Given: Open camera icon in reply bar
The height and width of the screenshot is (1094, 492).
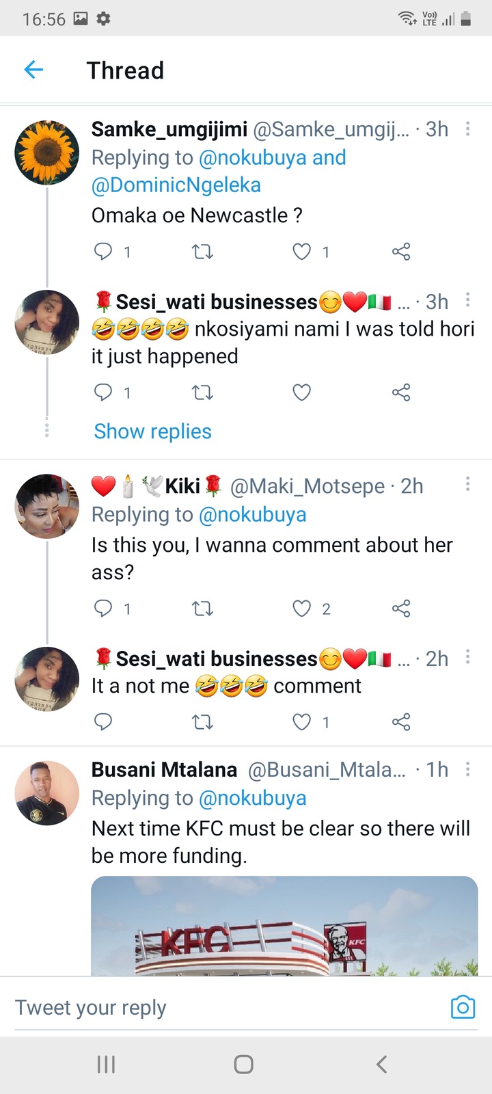Looking at the screenshot, I should (463, 1007).
